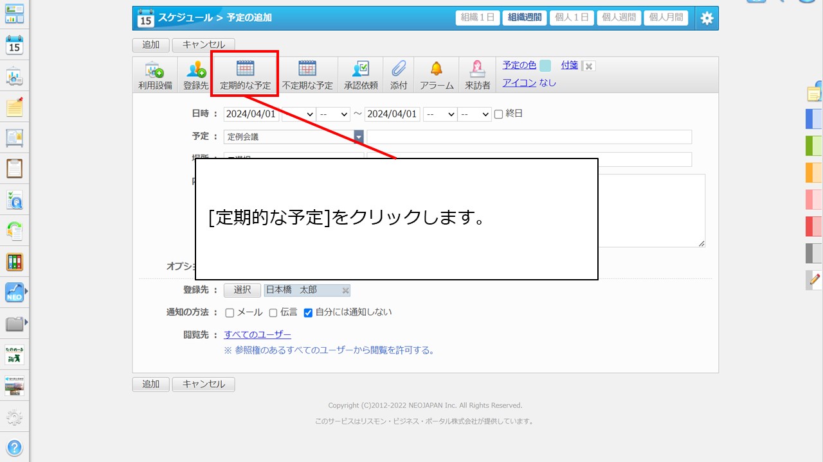Open the start hour dropdown
This screenshot has height=462, width=823.
[x=299, y=114]
